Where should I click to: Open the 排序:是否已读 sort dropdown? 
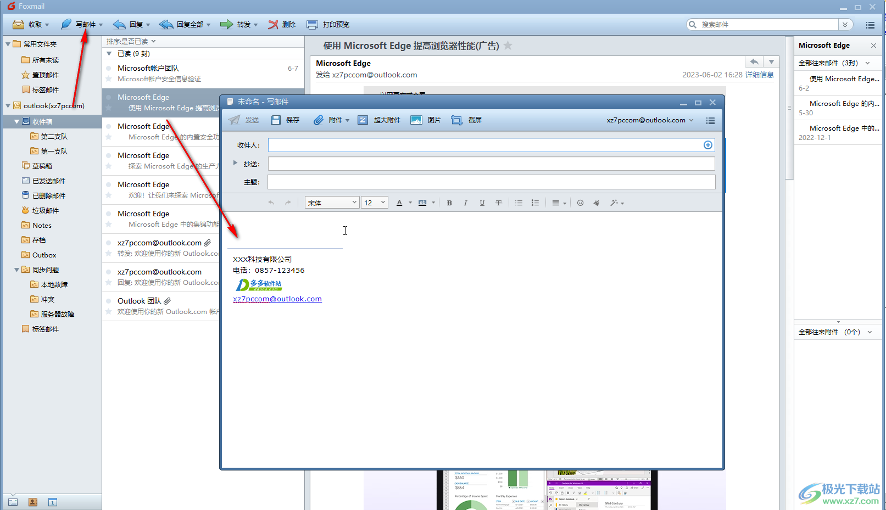[x=131, y=41]
